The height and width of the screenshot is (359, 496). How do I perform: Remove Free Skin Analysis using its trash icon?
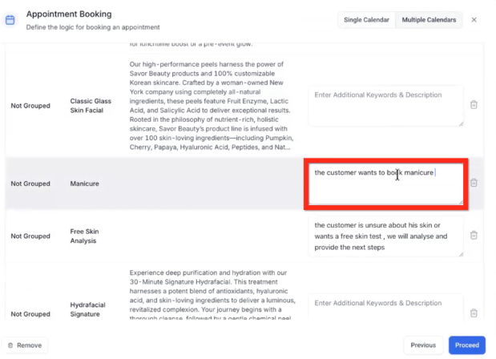pos(474,236)
